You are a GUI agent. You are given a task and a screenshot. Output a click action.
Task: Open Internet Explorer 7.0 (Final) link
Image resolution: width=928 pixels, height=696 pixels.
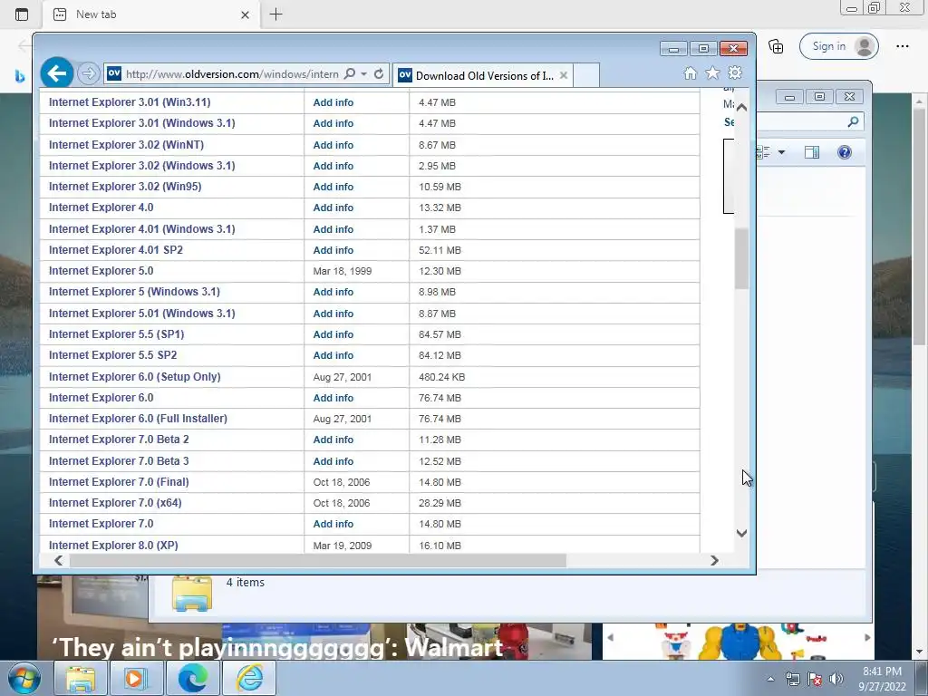pos(119,482)
